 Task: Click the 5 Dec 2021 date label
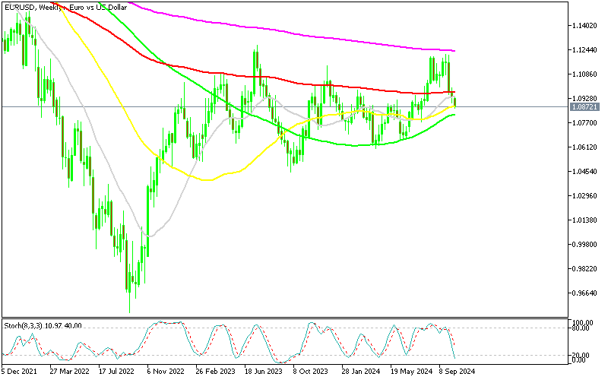tap(19, 372)
